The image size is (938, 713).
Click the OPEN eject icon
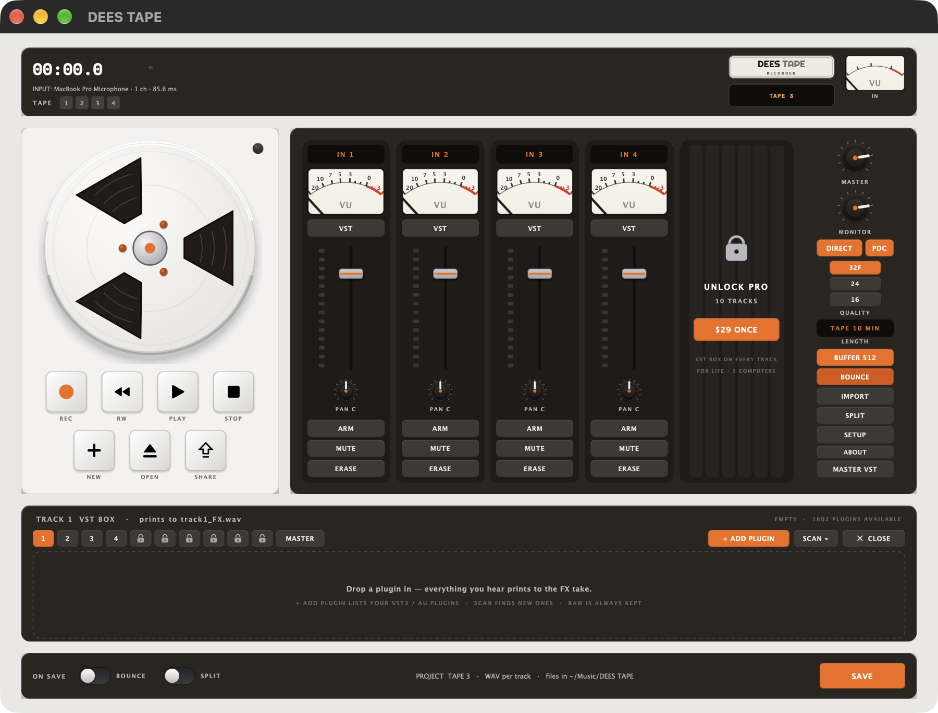(x=150, y=450)
